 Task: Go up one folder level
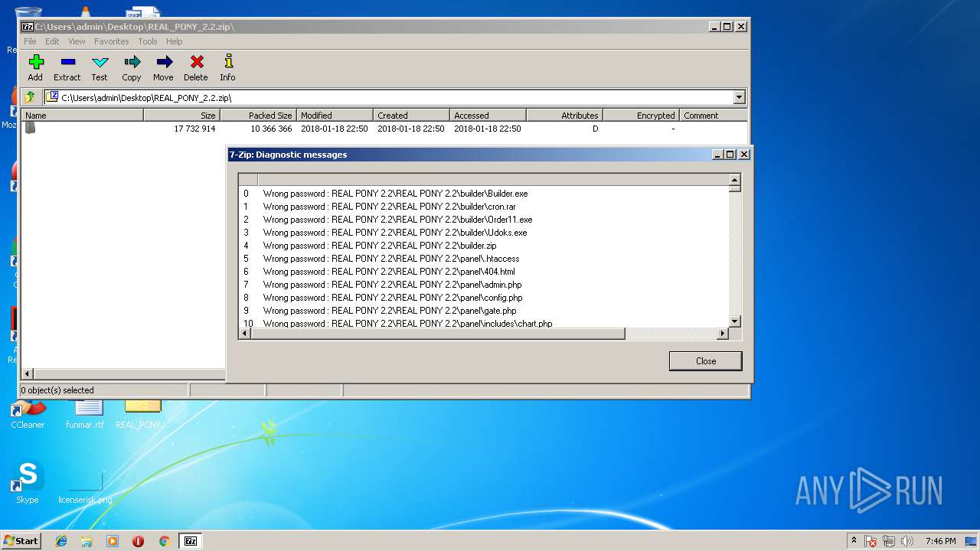coord(30,97)
